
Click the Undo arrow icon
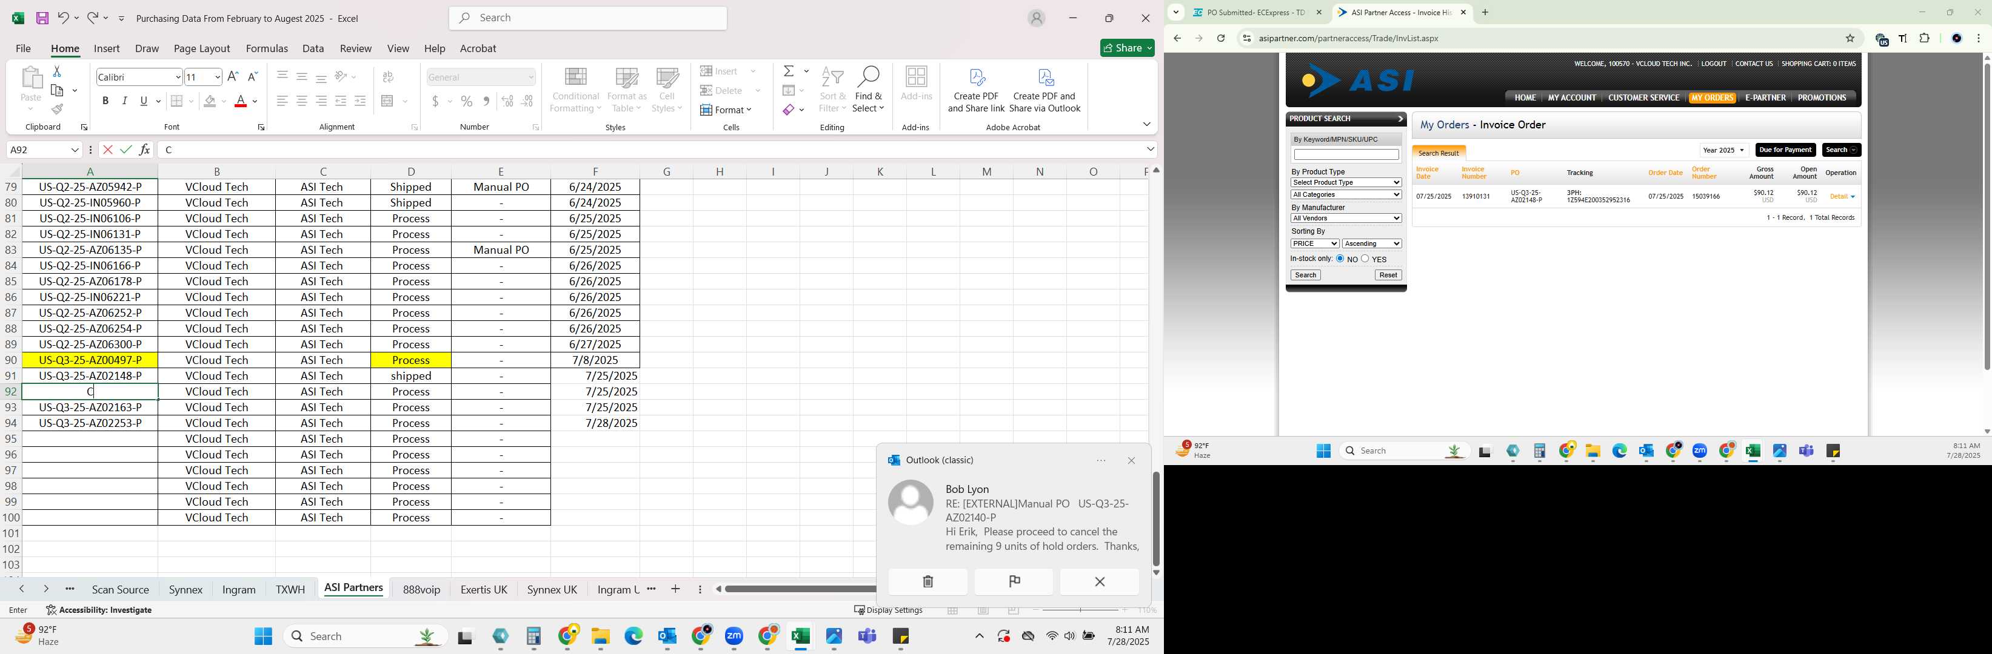pyautogui.click(x=64, y=18)
